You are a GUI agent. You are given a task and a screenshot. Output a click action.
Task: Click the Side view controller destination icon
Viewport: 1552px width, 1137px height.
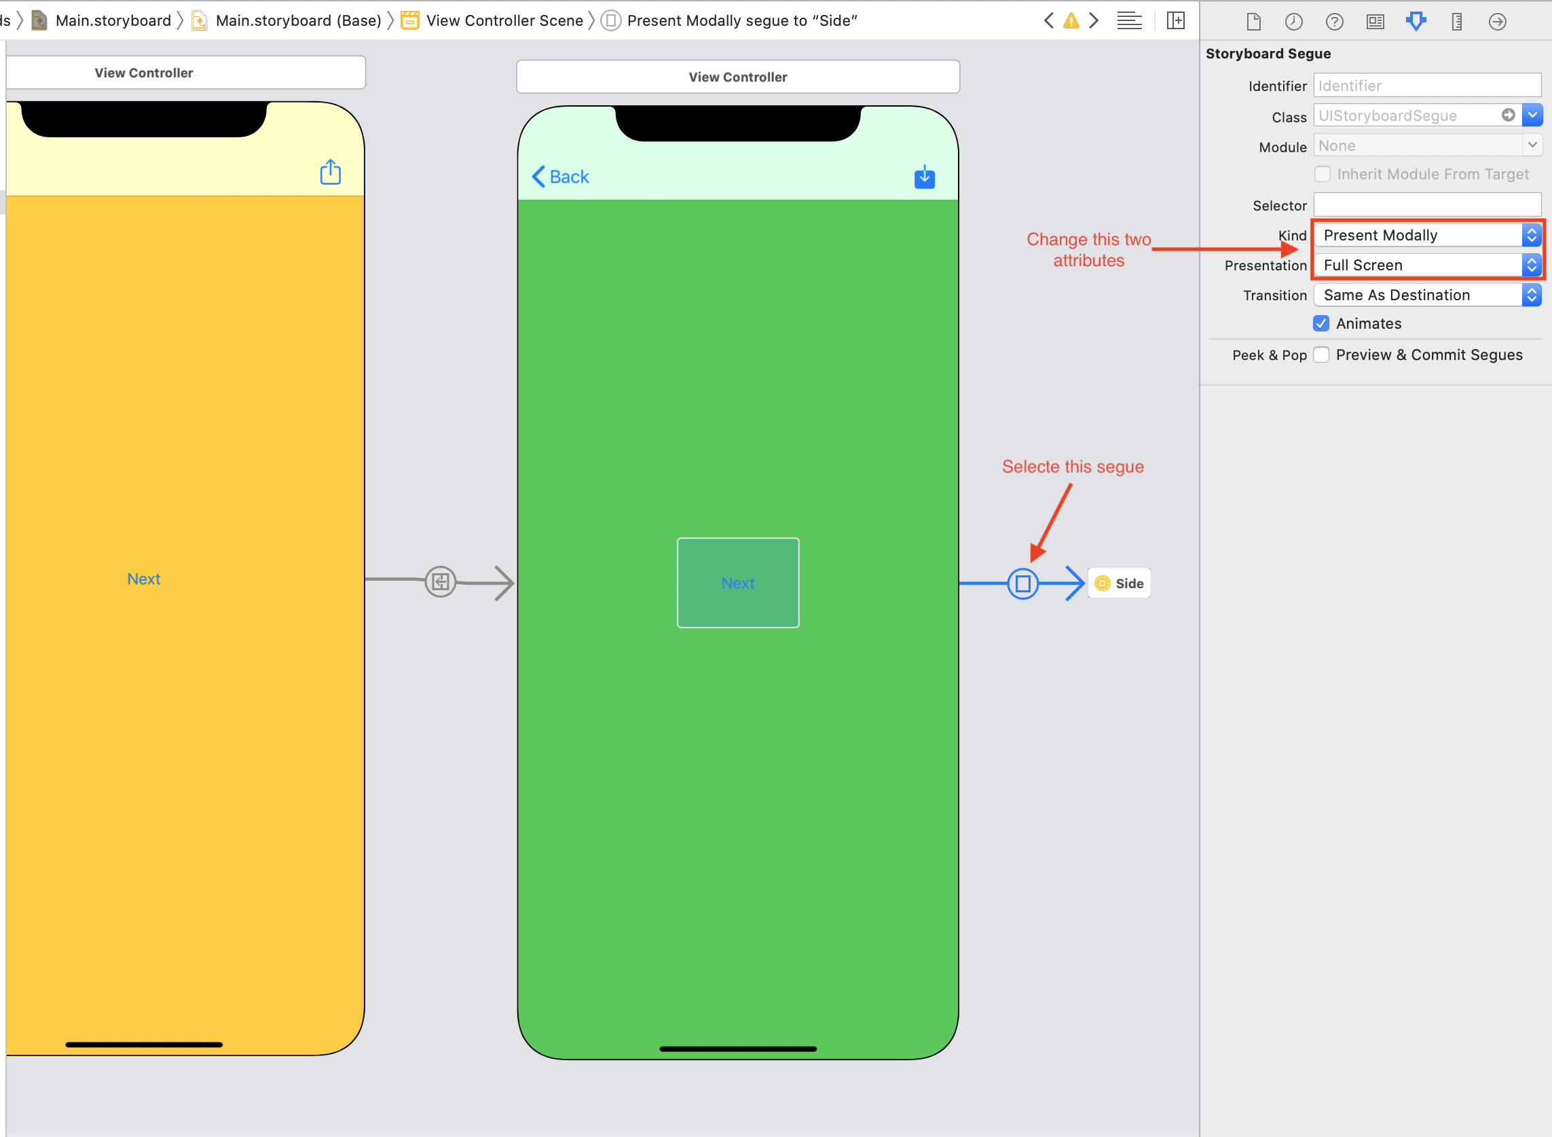tap(1103, 582)
